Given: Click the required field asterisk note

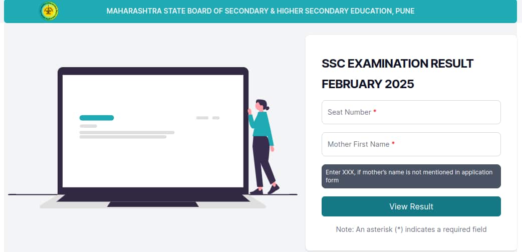Looking at the screenshot, I should (x=411, y=229).
